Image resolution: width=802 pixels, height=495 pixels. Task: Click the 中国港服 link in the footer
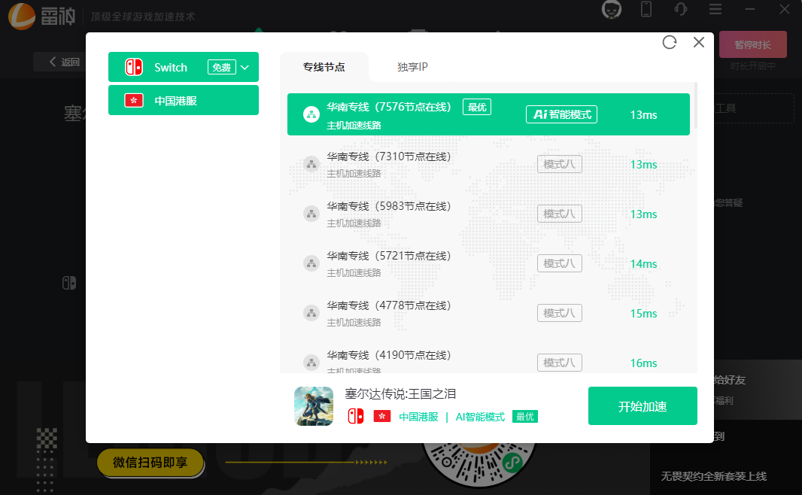(418, 417)
